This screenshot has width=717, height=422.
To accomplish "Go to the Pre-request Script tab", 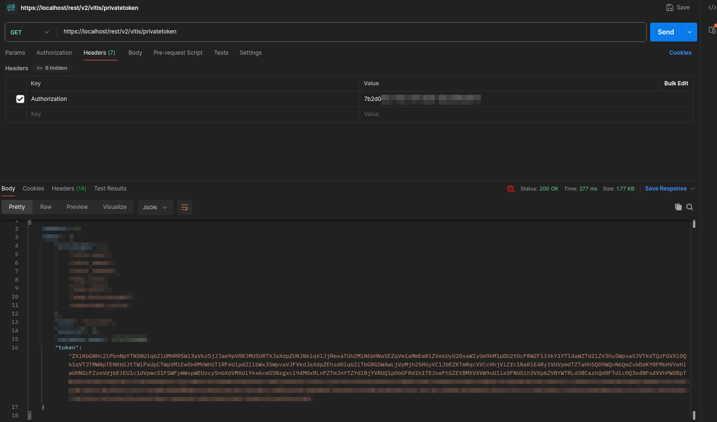I will [x=178, y=53].
